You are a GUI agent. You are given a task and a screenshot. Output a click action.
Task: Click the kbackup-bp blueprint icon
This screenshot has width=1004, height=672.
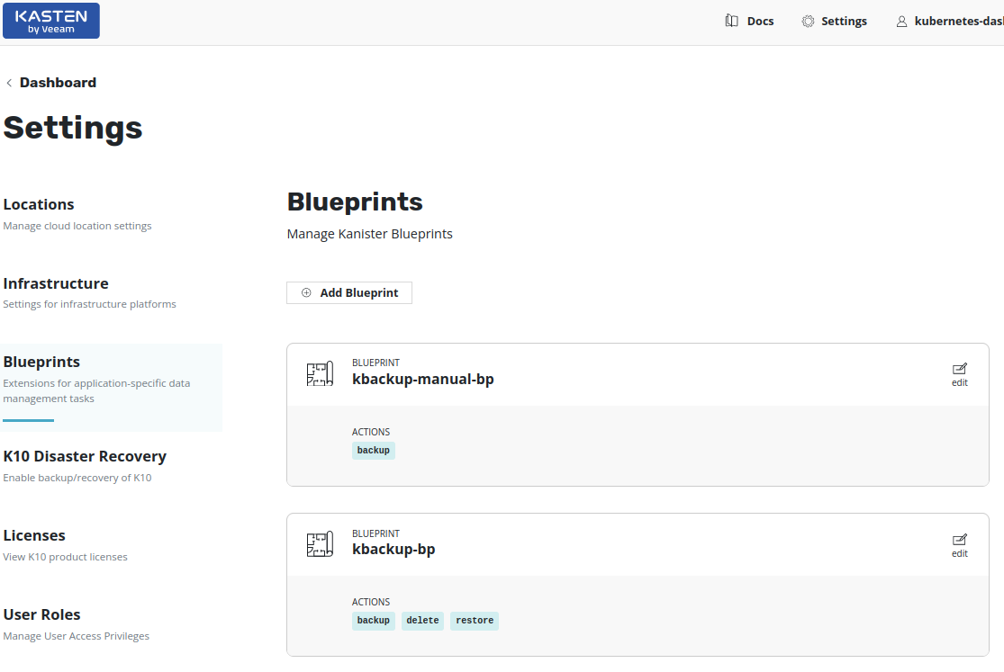320,544
